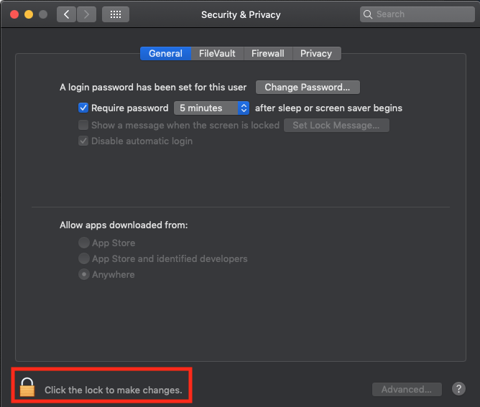The height and width of the screenshot is (407, 480).
Task: Click the magnifying glass search icon
Action: point(368,14)
